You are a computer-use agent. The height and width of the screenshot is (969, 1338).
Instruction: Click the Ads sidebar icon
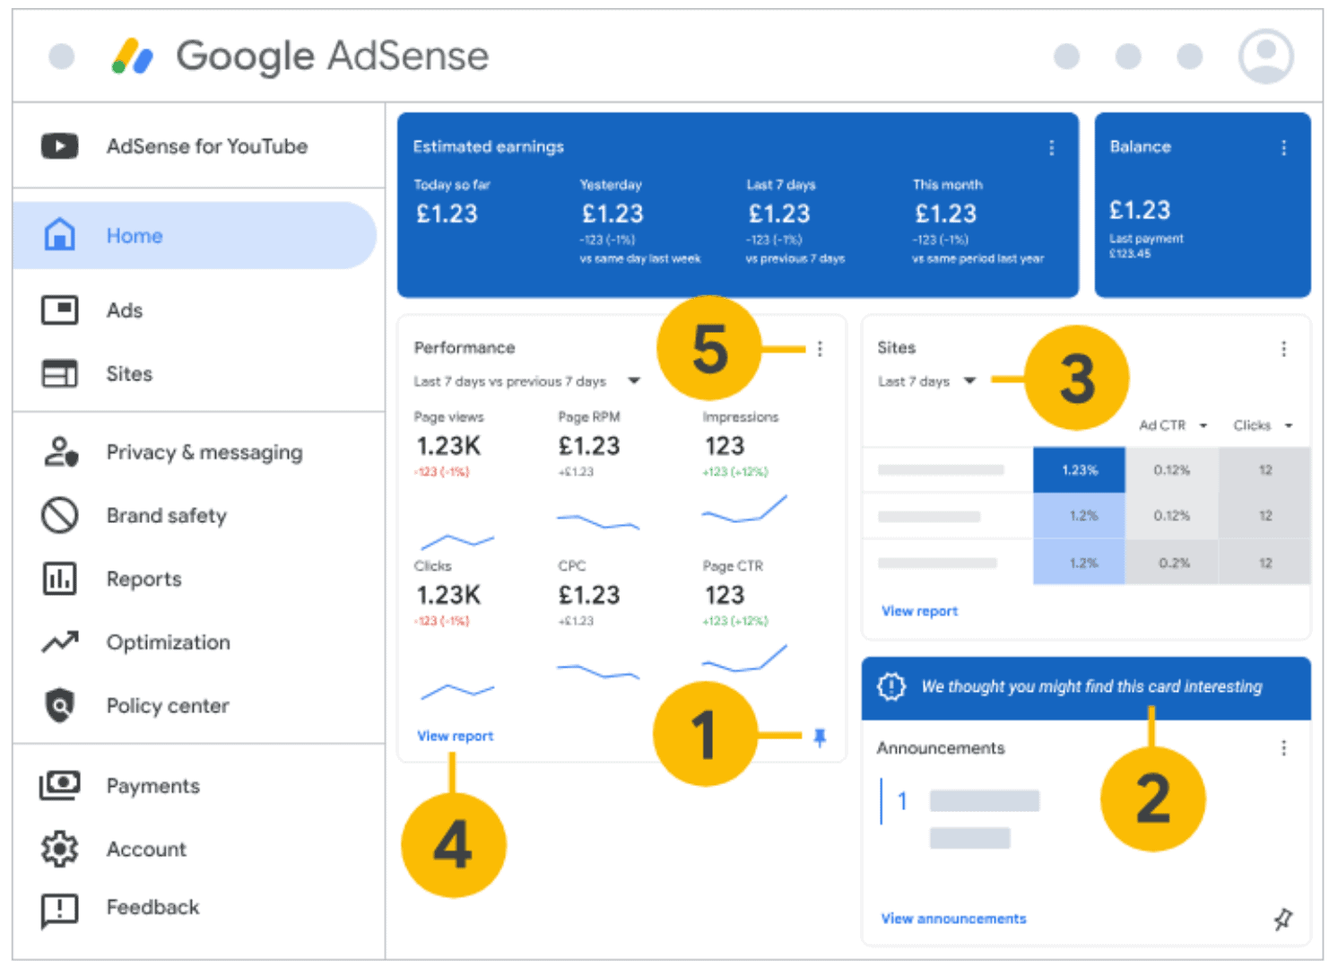(59, 310)
